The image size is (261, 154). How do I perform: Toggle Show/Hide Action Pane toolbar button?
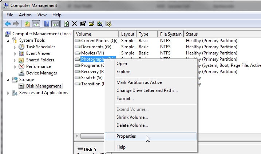pyautogui.click(x=56, y=24)
